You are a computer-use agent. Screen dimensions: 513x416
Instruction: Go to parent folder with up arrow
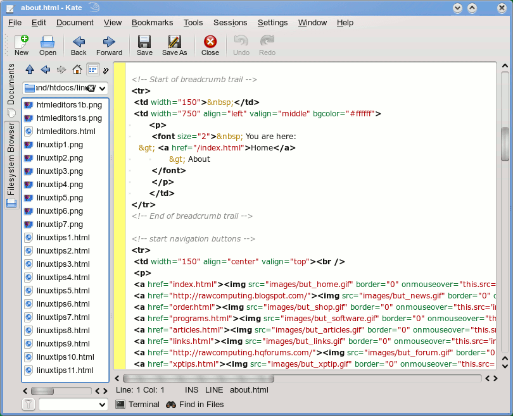pyautogui.click(x=30, y=70)
